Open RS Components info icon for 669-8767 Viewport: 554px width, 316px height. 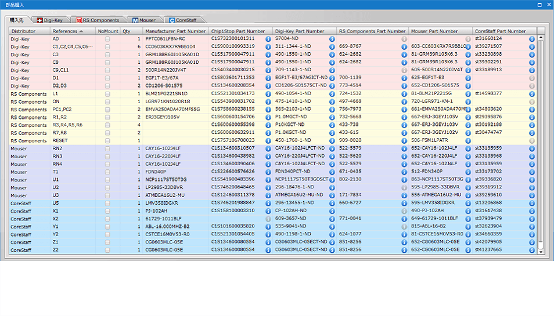[404, 47]
